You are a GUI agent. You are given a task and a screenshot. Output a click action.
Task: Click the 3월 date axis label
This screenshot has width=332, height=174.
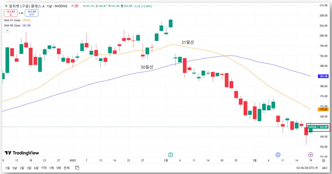tap(254, 160)
